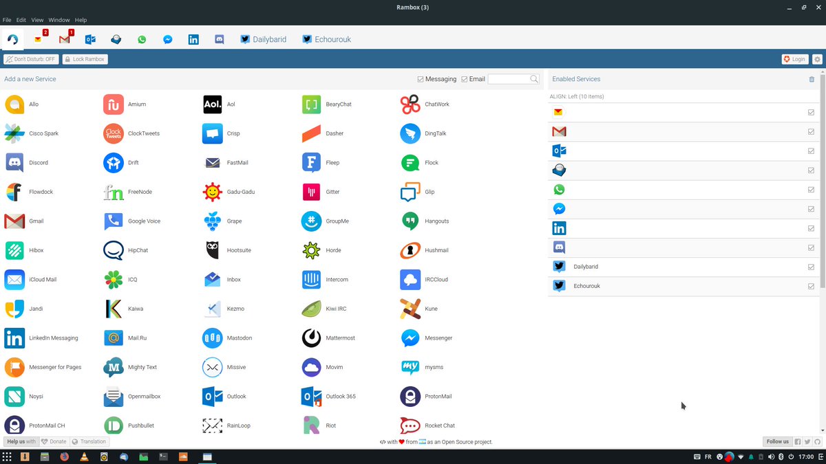
Task: Select the Echourouk row in Enabled Services
Action: [x=684, y=286]
